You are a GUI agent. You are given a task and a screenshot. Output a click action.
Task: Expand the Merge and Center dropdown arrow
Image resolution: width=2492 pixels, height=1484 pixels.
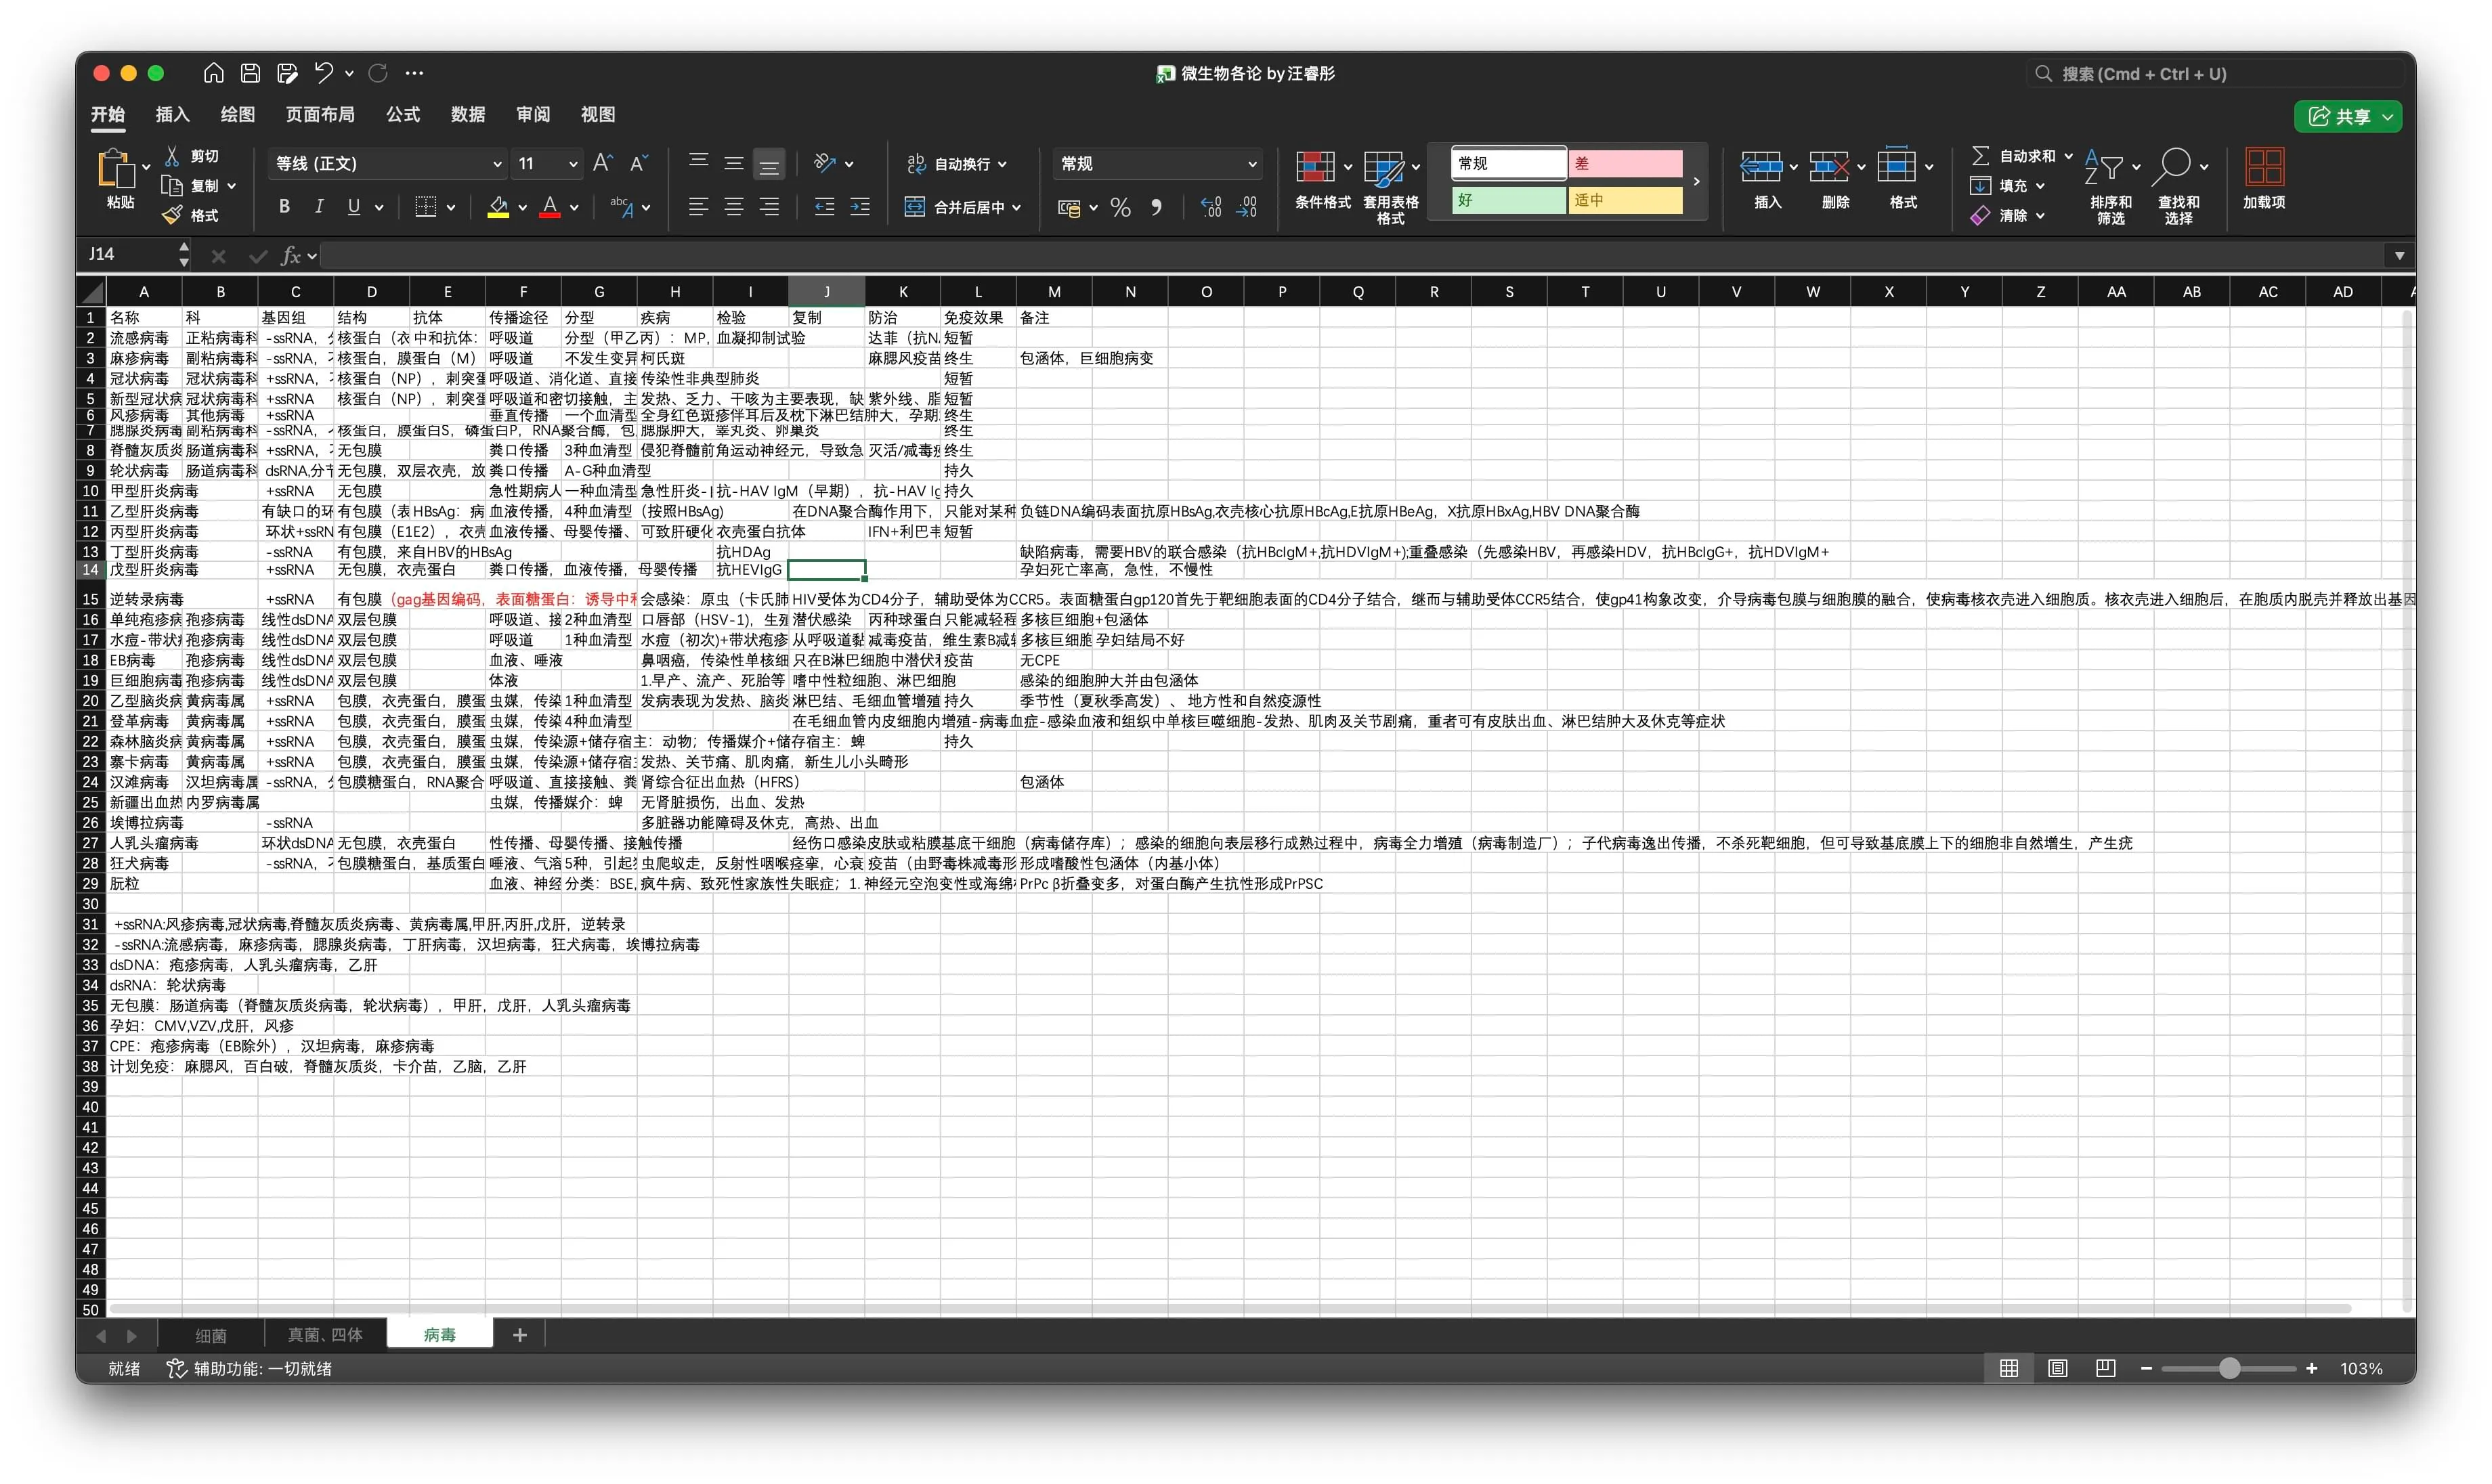tap(1017, 208)
